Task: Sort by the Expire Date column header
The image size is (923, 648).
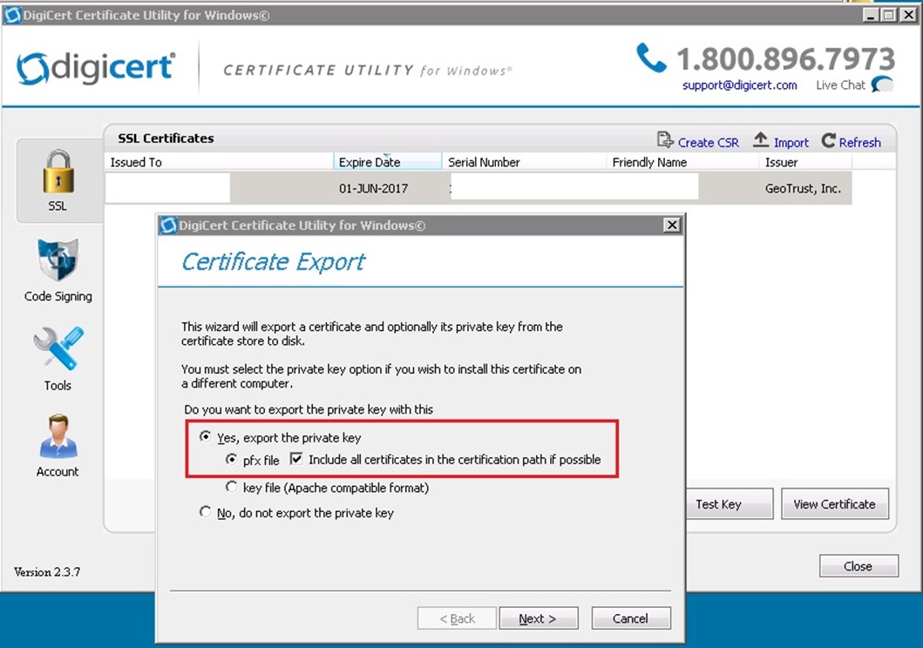Action: pyautogui.click(x=388, y=162)
